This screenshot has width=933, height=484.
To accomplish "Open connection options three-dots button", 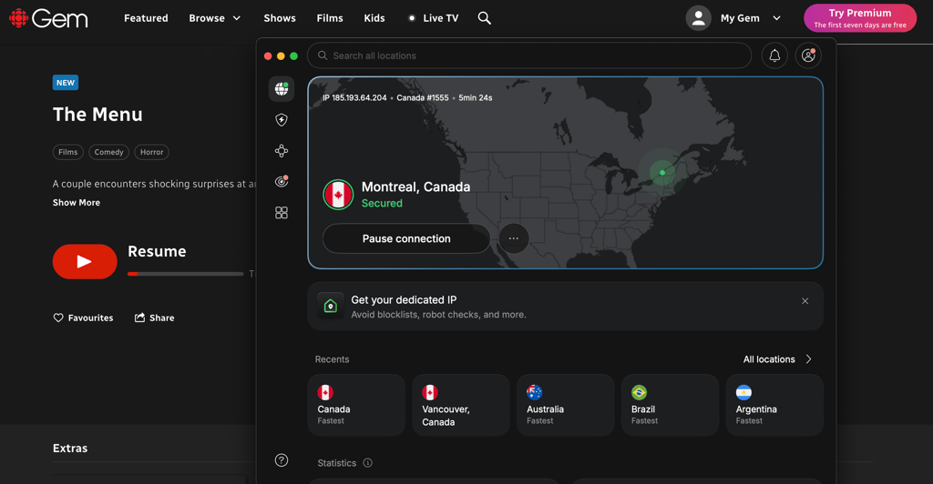I will click(x=514, y=238).
